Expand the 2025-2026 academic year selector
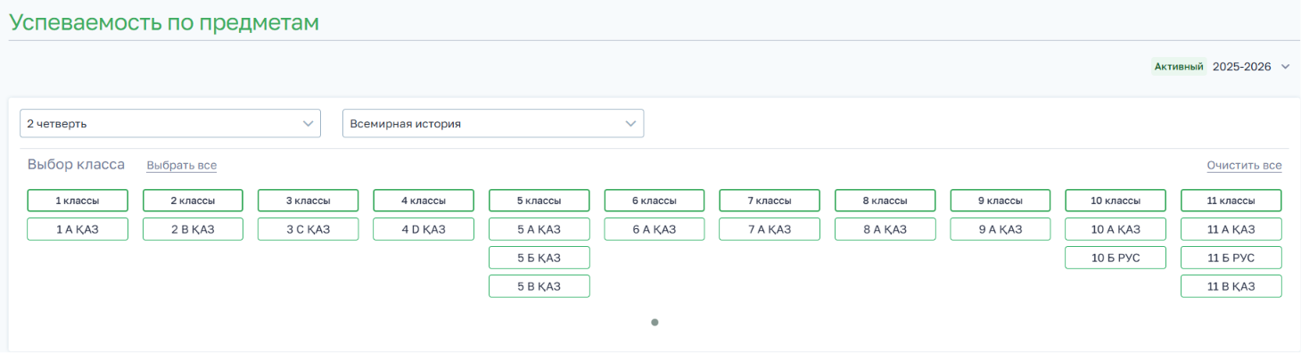Viewport: 1301px width, 353px height. [1251, 67]
